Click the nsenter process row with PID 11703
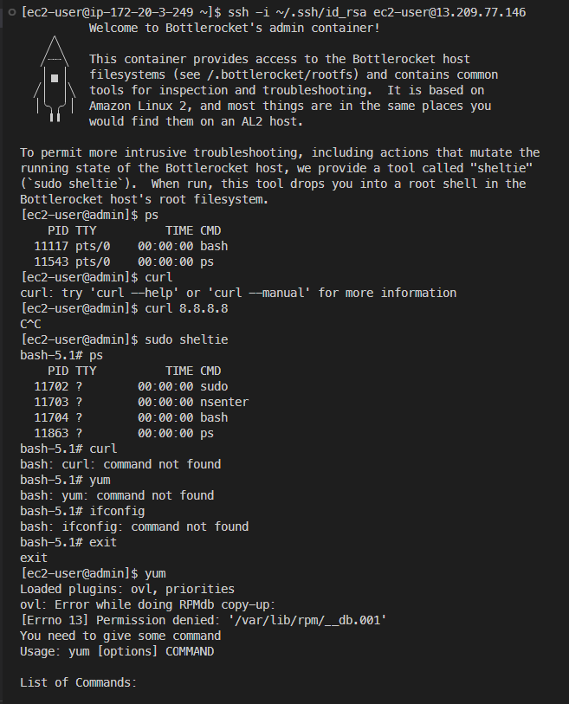This screenshot has height=704, width=569. click(x=141, y=402)
